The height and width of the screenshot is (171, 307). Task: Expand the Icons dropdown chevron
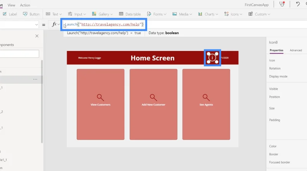click(x=241, y=14)
